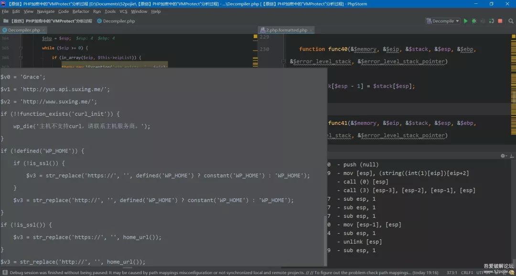The height and width of the screenshot is (276, 516).
Task: Click the project name breadcrumb in navigation bar
Action: coord(52,21)
